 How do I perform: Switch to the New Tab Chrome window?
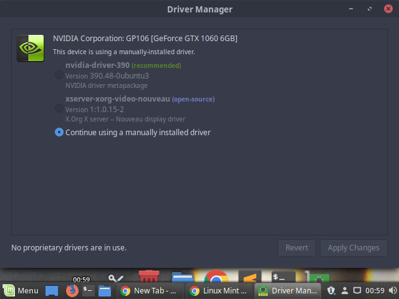[150, 291]
